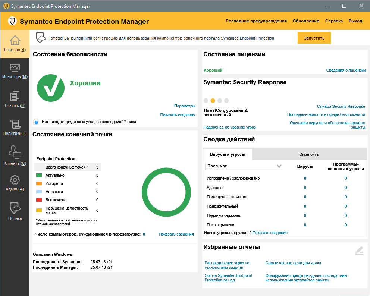Click the third ThreatCon level dot

click(220, 101)
